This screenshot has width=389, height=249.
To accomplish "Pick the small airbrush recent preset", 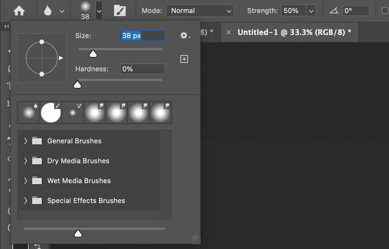I will click(73, 113).
